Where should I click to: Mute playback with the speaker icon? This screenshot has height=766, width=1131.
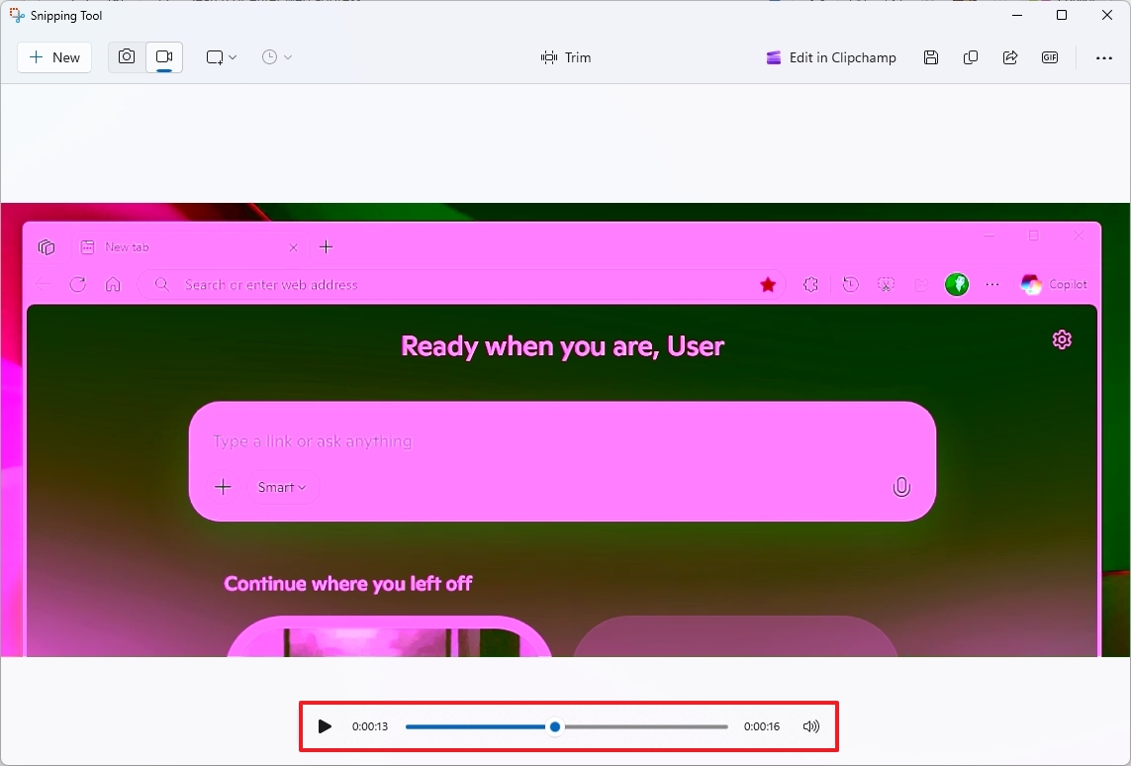click(x=810, y=725)
